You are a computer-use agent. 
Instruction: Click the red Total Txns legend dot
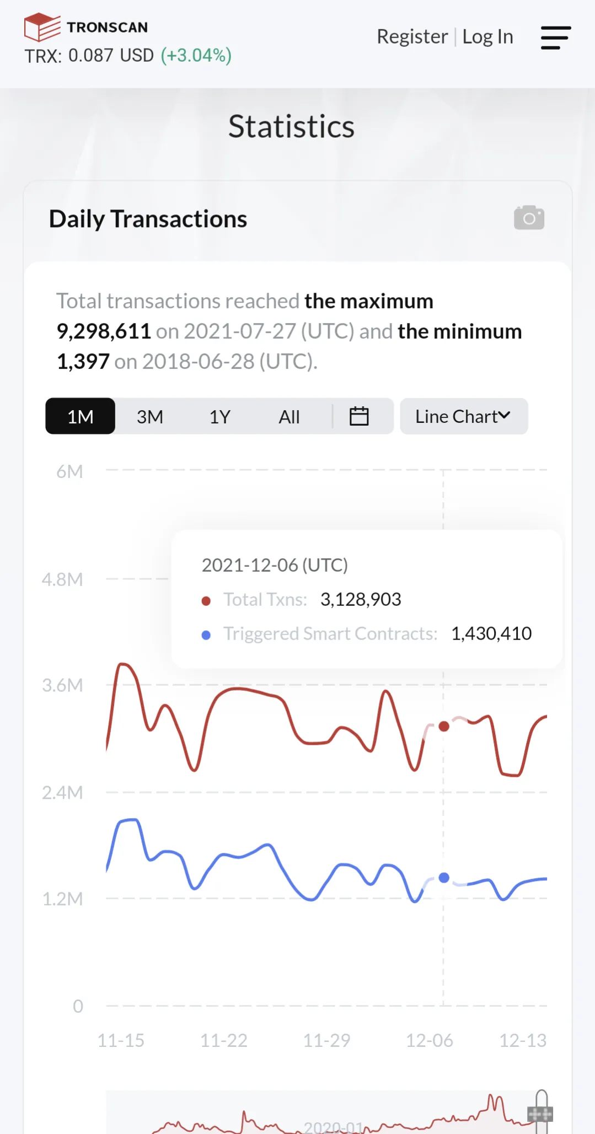tap(206, 600)
